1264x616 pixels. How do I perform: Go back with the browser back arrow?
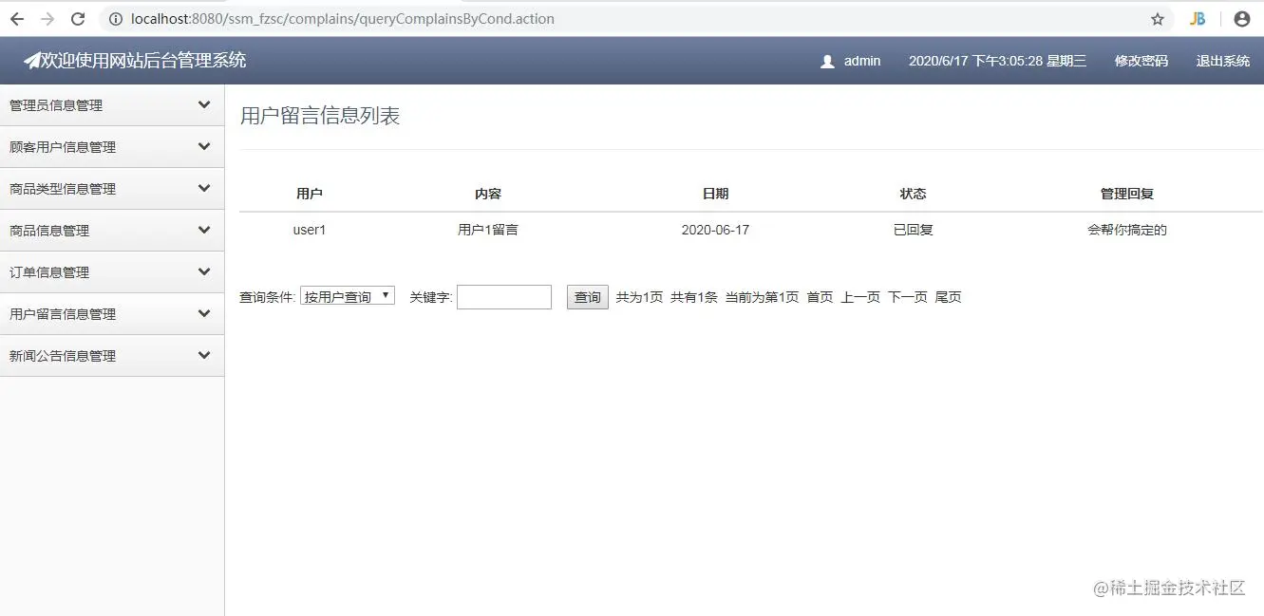17,19
